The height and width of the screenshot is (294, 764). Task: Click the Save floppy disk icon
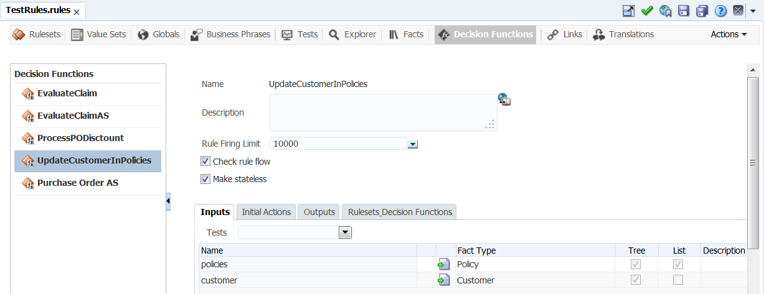683,11
